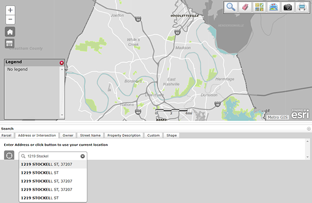Zoom out on the map

click(10, 19)
